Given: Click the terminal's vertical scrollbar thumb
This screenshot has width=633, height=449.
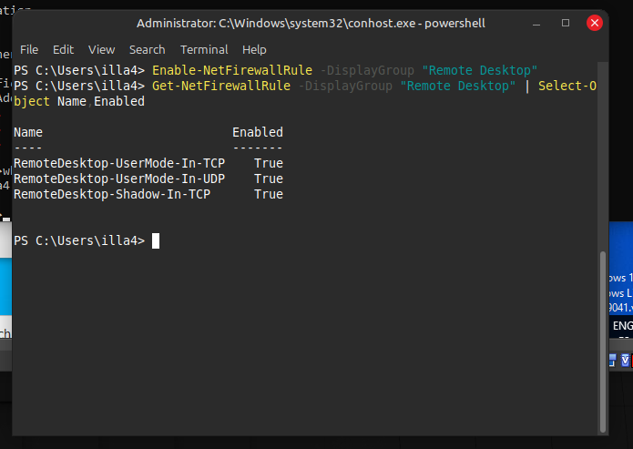Looking at the screenshot, I should 602,340.
